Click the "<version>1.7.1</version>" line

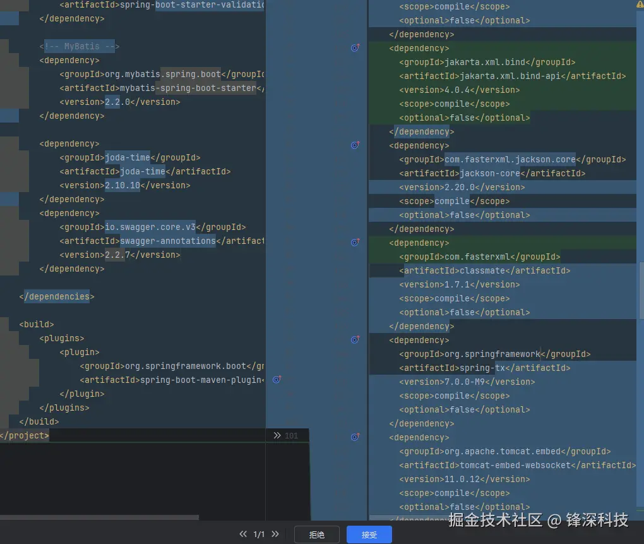pyautogui.click(x=460, y=285)
